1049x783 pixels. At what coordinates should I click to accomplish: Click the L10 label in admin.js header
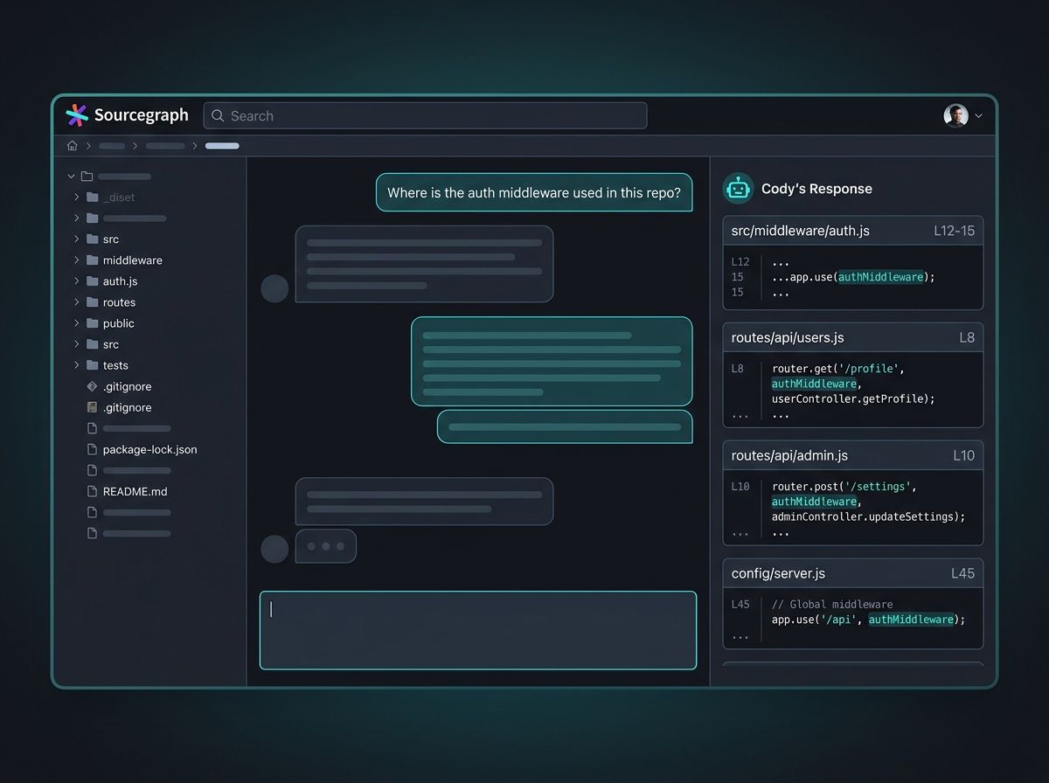(963, 455)
